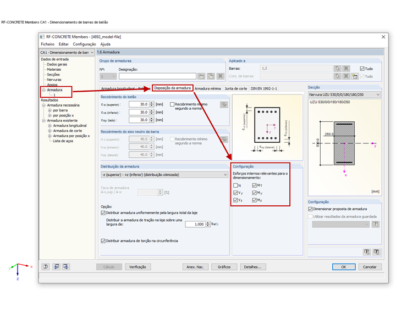Clear Conj. de barras list icon

(346, 76)
